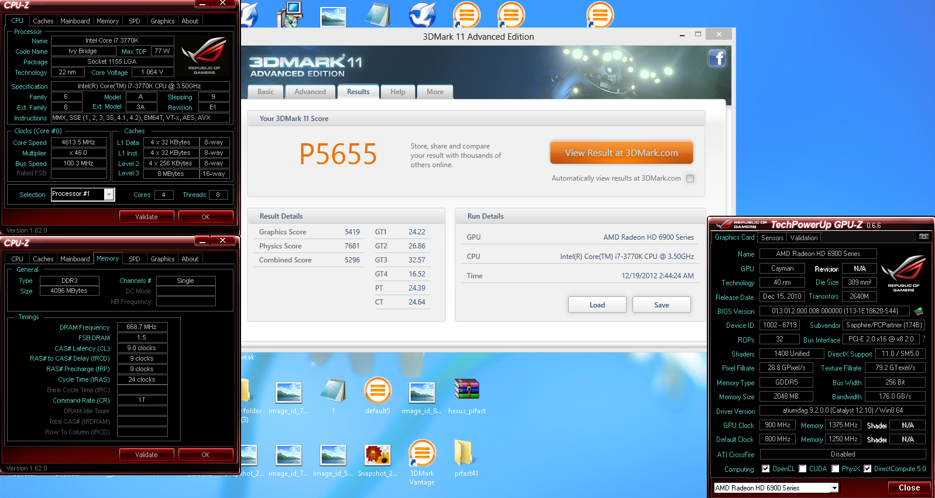Click the GT4 result 16.52

417,274
